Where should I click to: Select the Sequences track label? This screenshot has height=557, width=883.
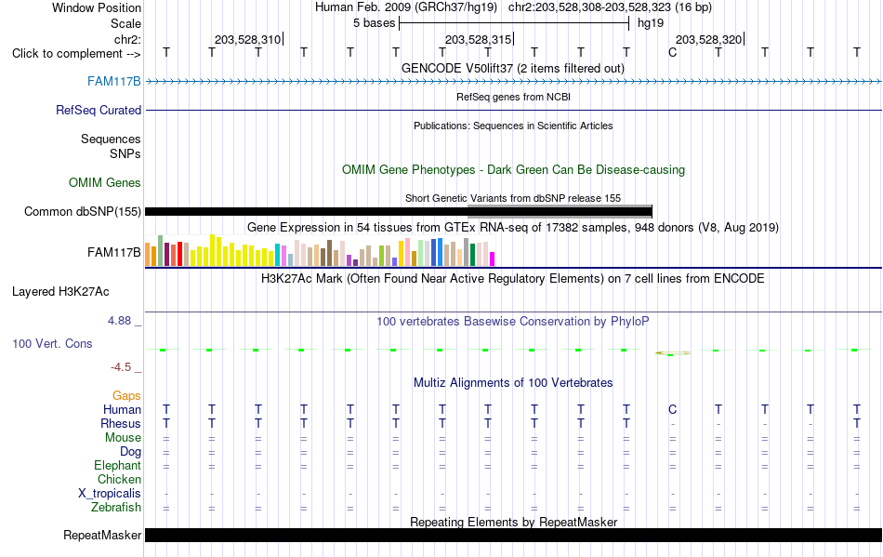(x=111, y=139)
